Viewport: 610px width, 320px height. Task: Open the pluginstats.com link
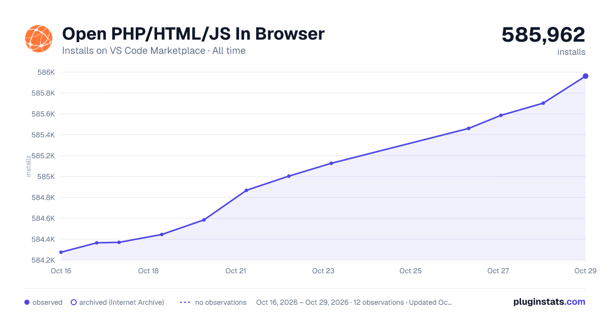point(550,302)
